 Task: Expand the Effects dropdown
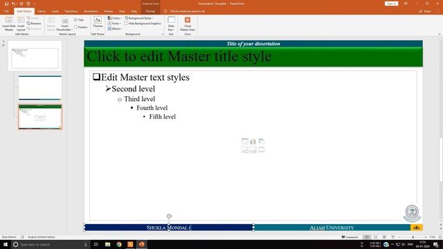tap(115, 29)
